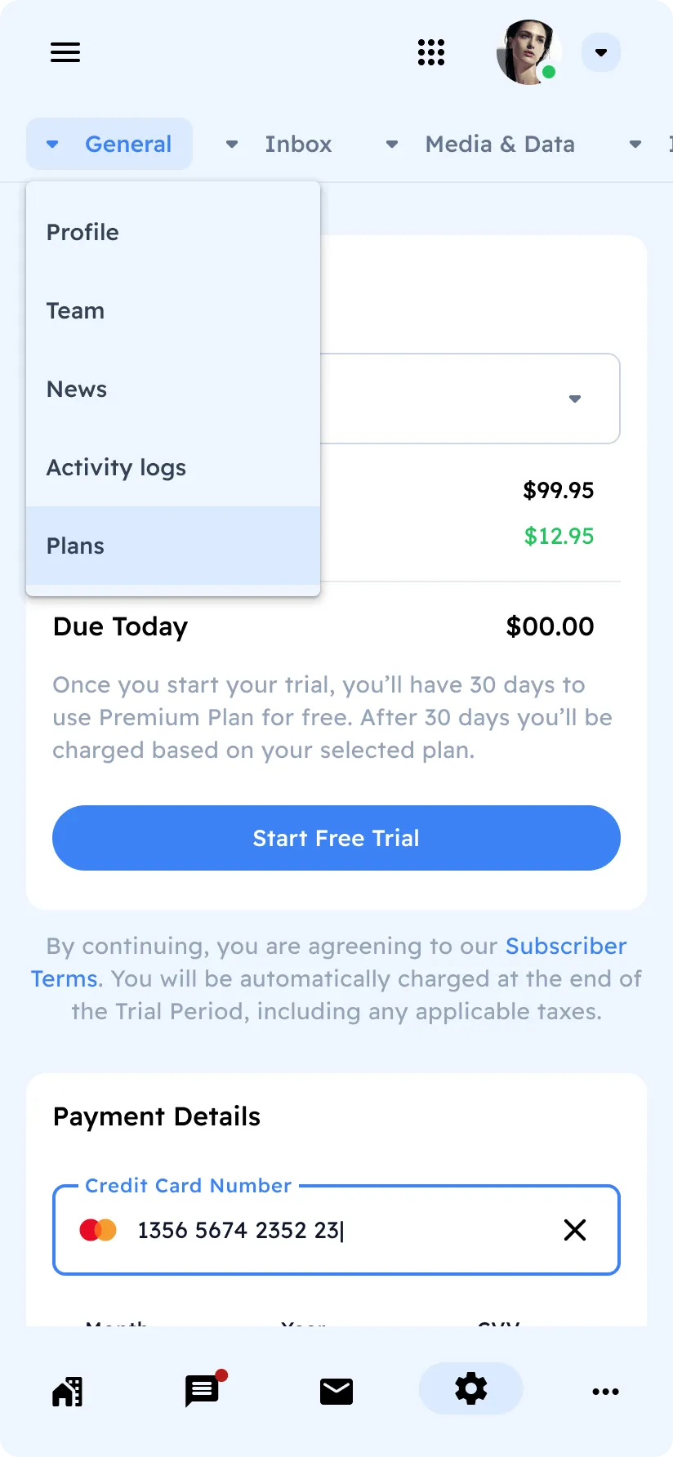
Task: Click the user profile avatar
Action: pyautogui.click(x=528, y=52)
